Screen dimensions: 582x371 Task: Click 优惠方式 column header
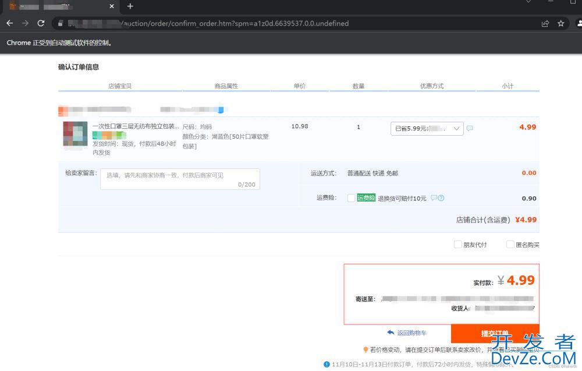[x=432, y=86]
